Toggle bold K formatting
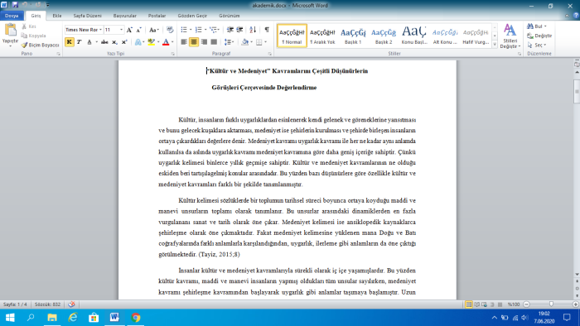Viewport: 580px width, 326px height. click(x=69, y=42)
